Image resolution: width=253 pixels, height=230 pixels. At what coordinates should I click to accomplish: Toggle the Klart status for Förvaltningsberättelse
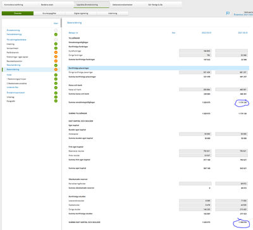pos(56,40)
